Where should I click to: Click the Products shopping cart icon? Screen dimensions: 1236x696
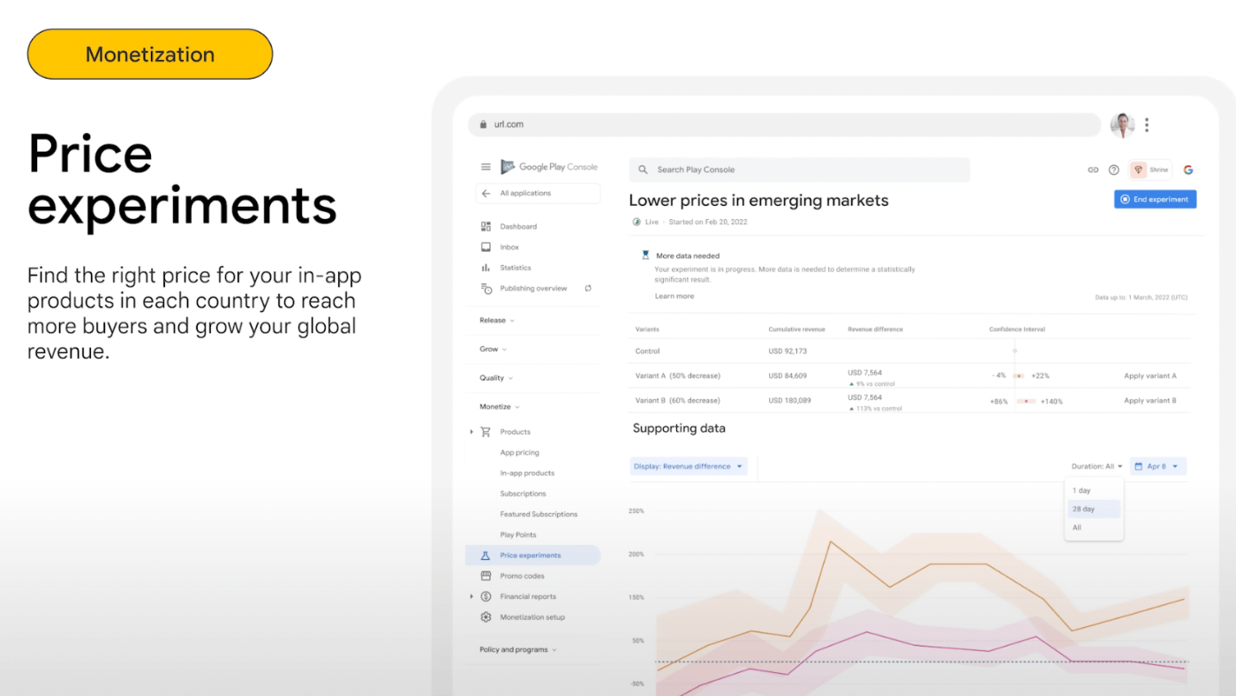coord(486,432)
